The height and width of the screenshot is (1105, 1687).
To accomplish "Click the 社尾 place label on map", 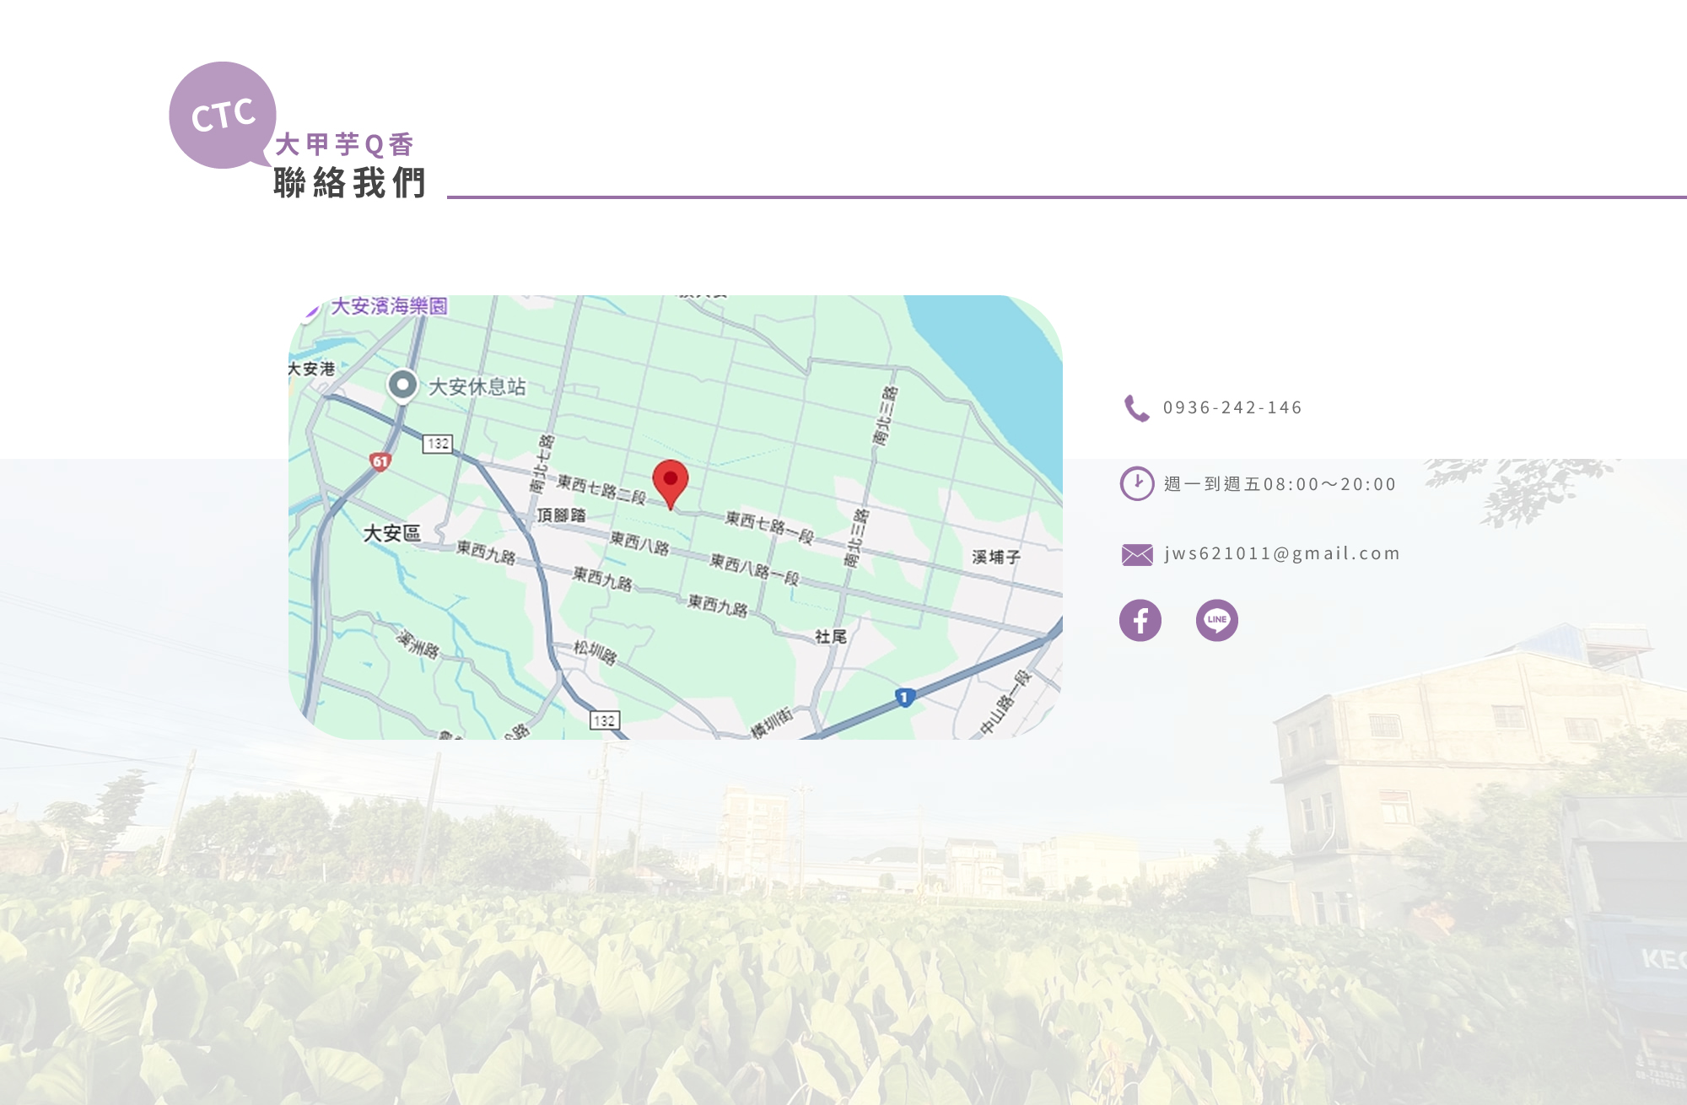I will (x=830, y=637).
